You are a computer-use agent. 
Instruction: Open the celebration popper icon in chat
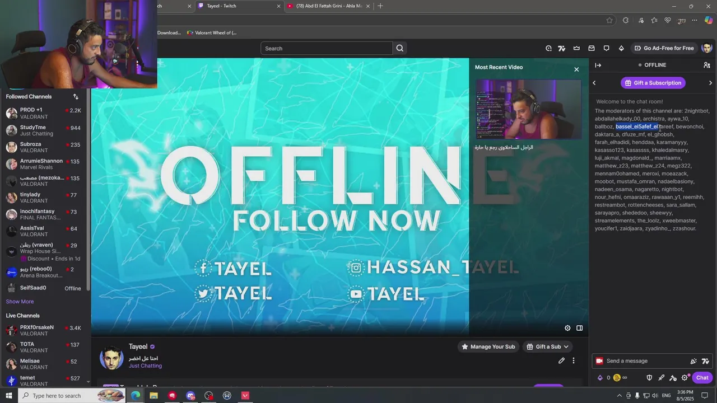(693, 361)
